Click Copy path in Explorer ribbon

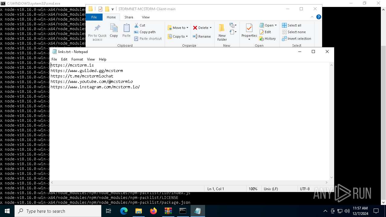coord(145,32)
